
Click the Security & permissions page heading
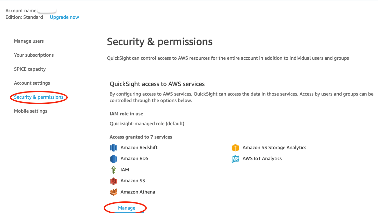159,42
